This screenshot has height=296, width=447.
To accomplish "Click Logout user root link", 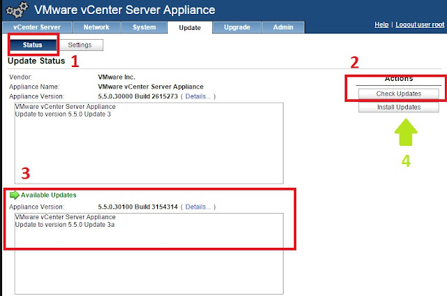I will [x=420, y=24].
